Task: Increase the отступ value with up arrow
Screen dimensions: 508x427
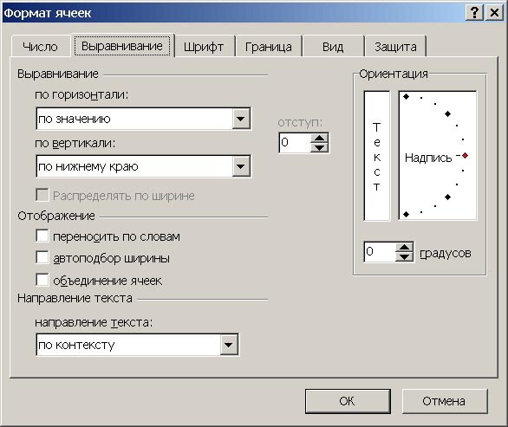Action: (x=319, y=139)
